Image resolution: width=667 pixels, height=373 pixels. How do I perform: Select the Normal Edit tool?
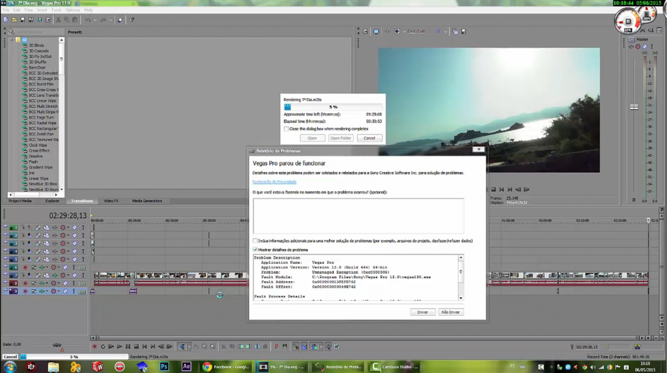coord(181,346)
